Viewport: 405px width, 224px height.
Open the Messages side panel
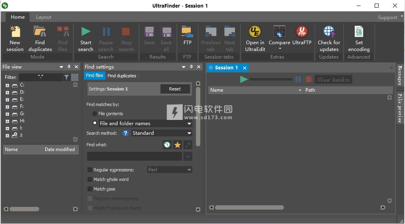click(400, 75)
